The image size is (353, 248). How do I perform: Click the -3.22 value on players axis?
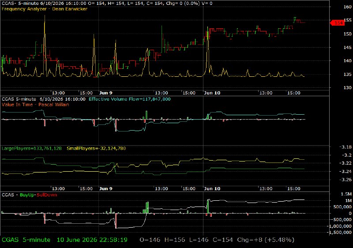coord(345,163)
